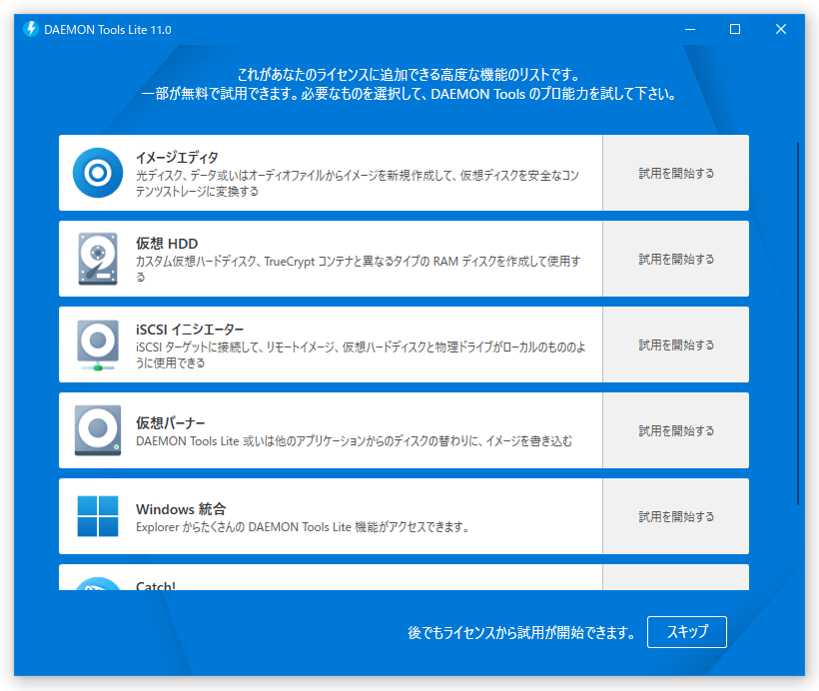Image resolution: width=819 pixels, height=691 pixels.
Task: Click the 仮想 HDD hard drive icon
Action: [x=98, y=259]
